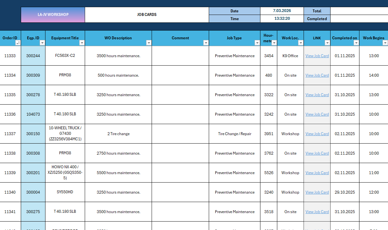The image size is (388, 230).
Task: Open the Equipment Title filter dropdown
Action: click(x=82, y=43)
